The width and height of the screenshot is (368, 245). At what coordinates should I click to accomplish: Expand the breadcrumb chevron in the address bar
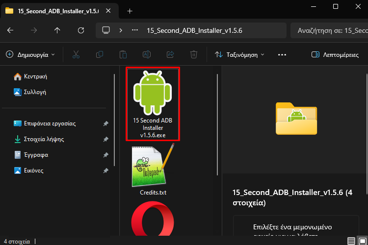[121, 30]
